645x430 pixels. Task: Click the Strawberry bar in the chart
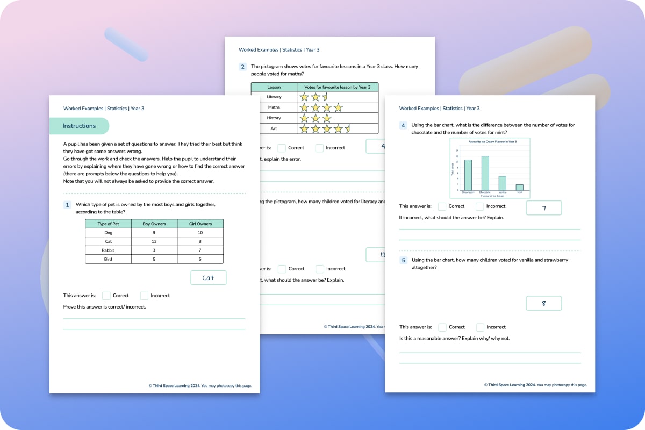[x=468, y=175]
